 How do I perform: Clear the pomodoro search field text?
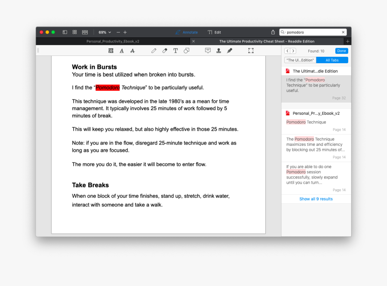[x=343, y=32]
